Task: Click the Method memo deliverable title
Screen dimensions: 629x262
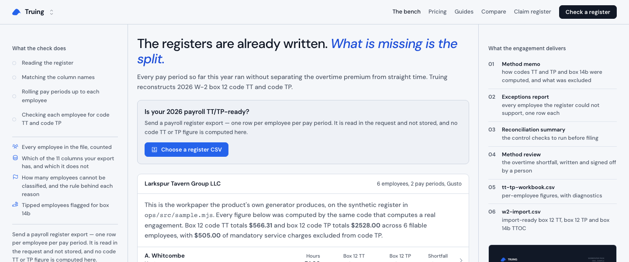Action: click(521, 64)
